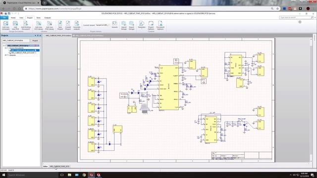Switch to Home ribbon tab
This screenshot has width=317, height=178.
coord(13,18)
